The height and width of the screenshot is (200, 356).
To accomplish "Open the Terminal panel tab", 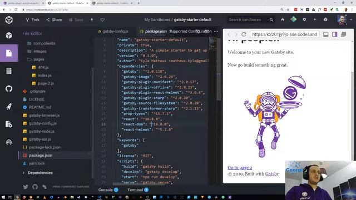I will coord(138,190).
